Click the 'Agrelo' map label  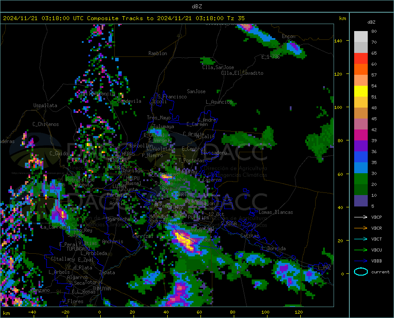click(x=117, y=203)
